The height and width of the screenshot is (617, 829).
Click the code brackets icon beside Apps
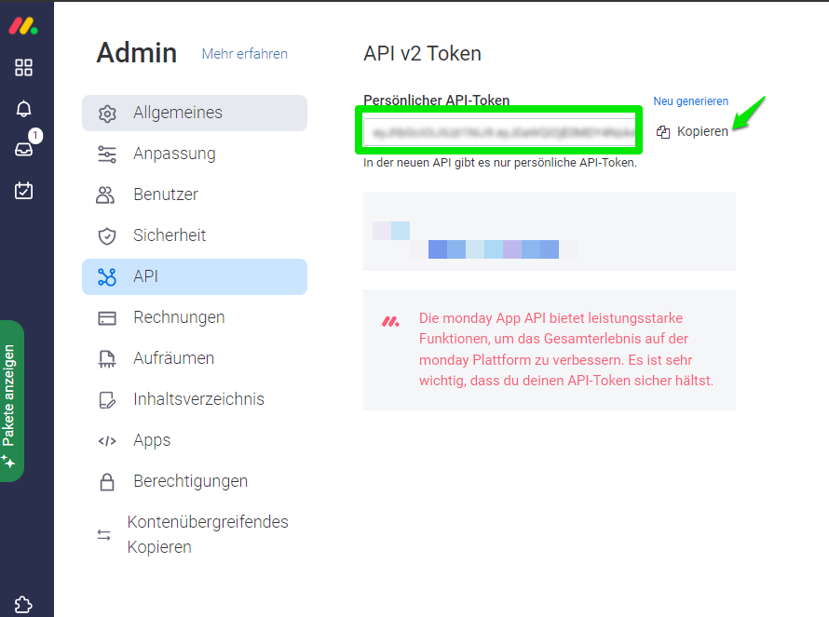tap(107, 441)
